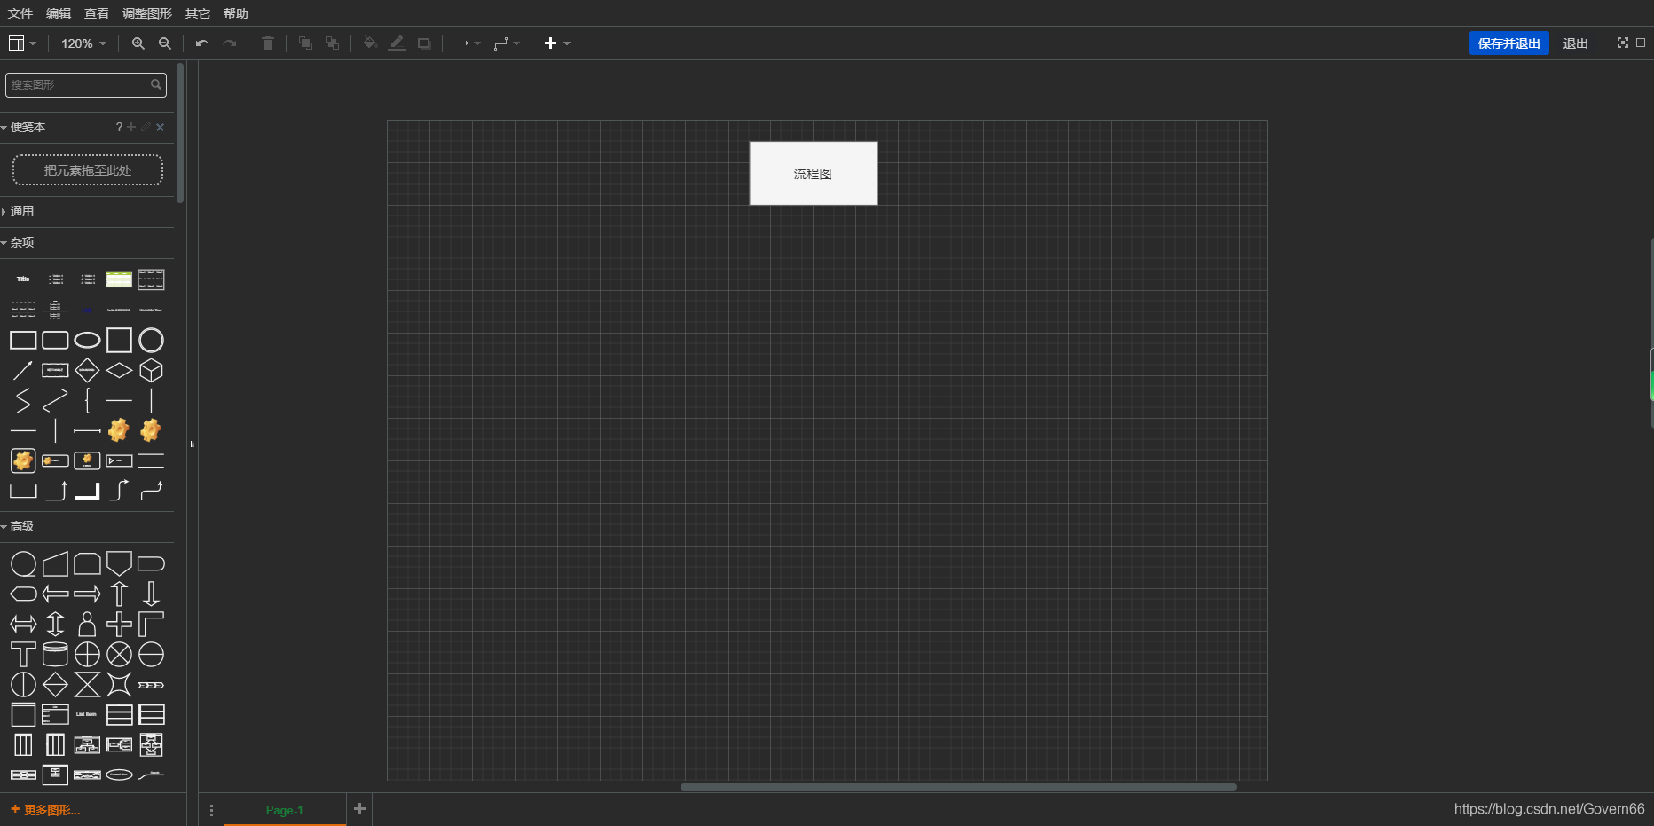Click the zoom out magnifier icon
The image size is (1654, 826).
pos(164,43)
